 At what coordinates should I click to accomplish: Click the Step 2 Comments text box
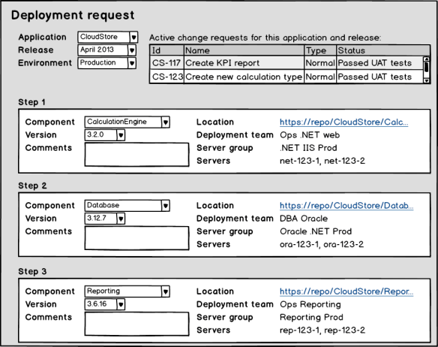click(x=136, y=238)
